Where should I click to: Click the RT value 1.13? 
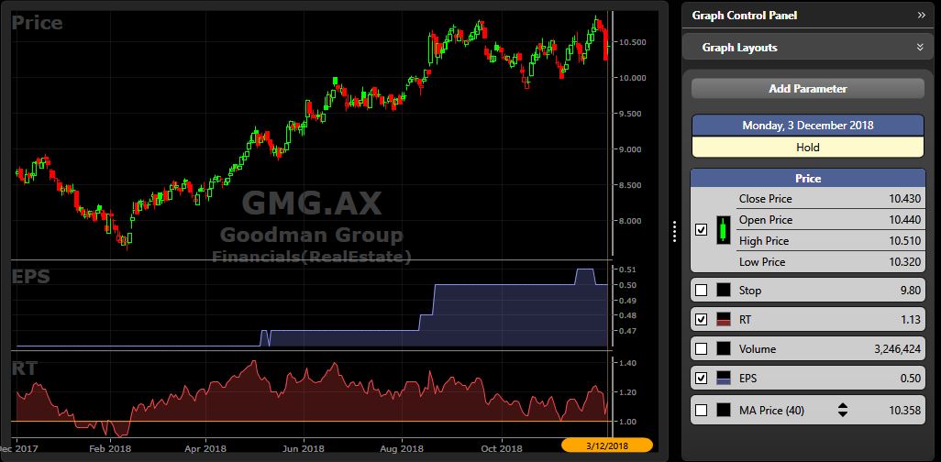(x=911, y=320)
